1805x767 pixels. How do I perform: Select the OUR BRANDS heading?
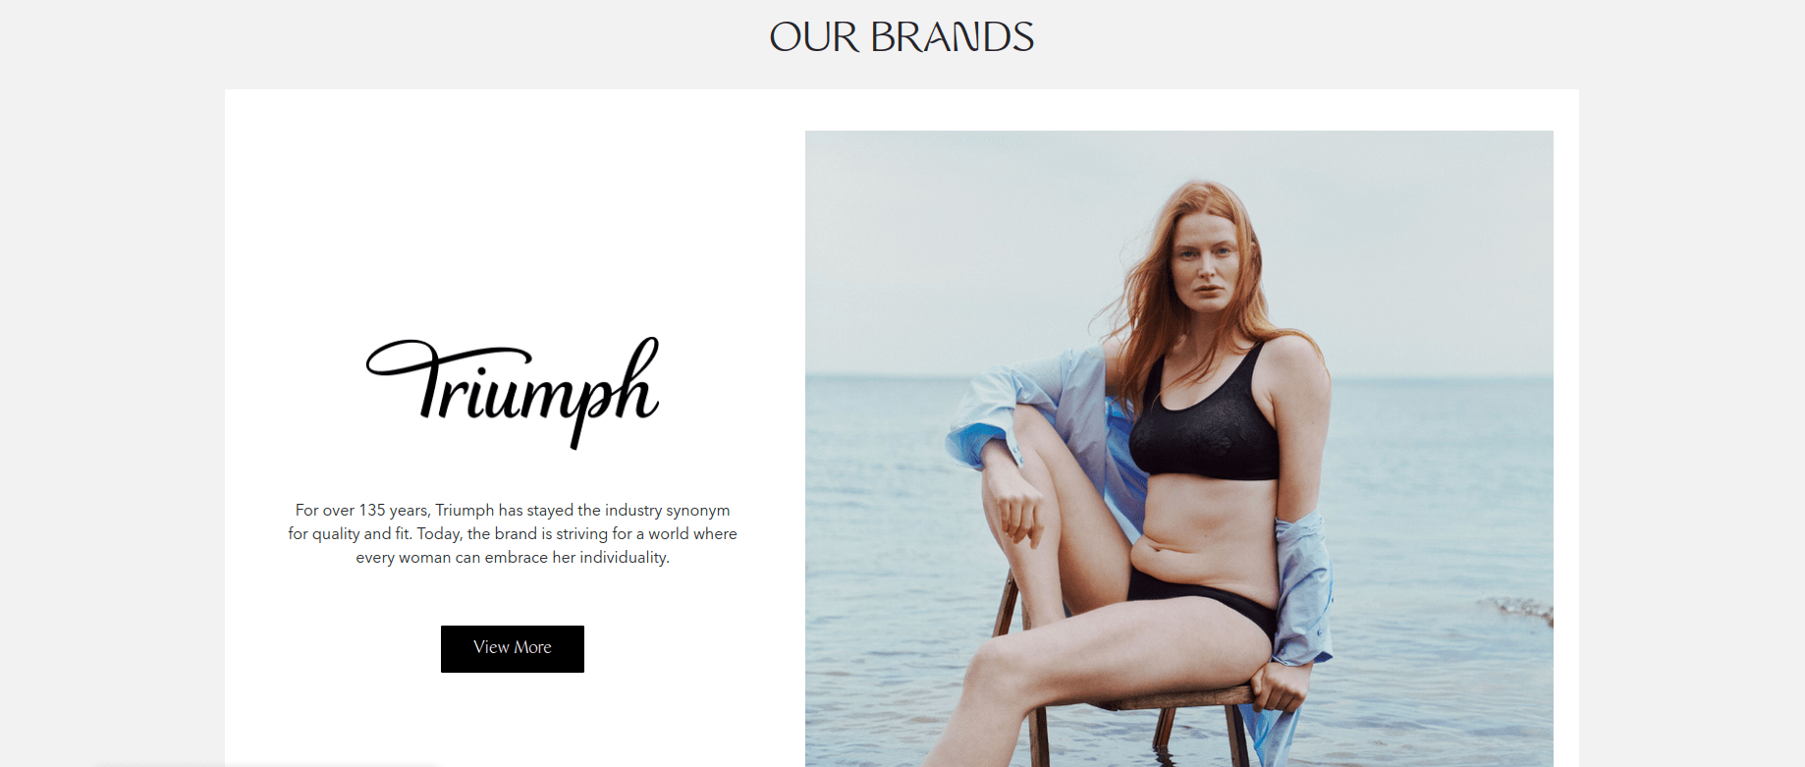pyautogui.click(x=902, y=37)
